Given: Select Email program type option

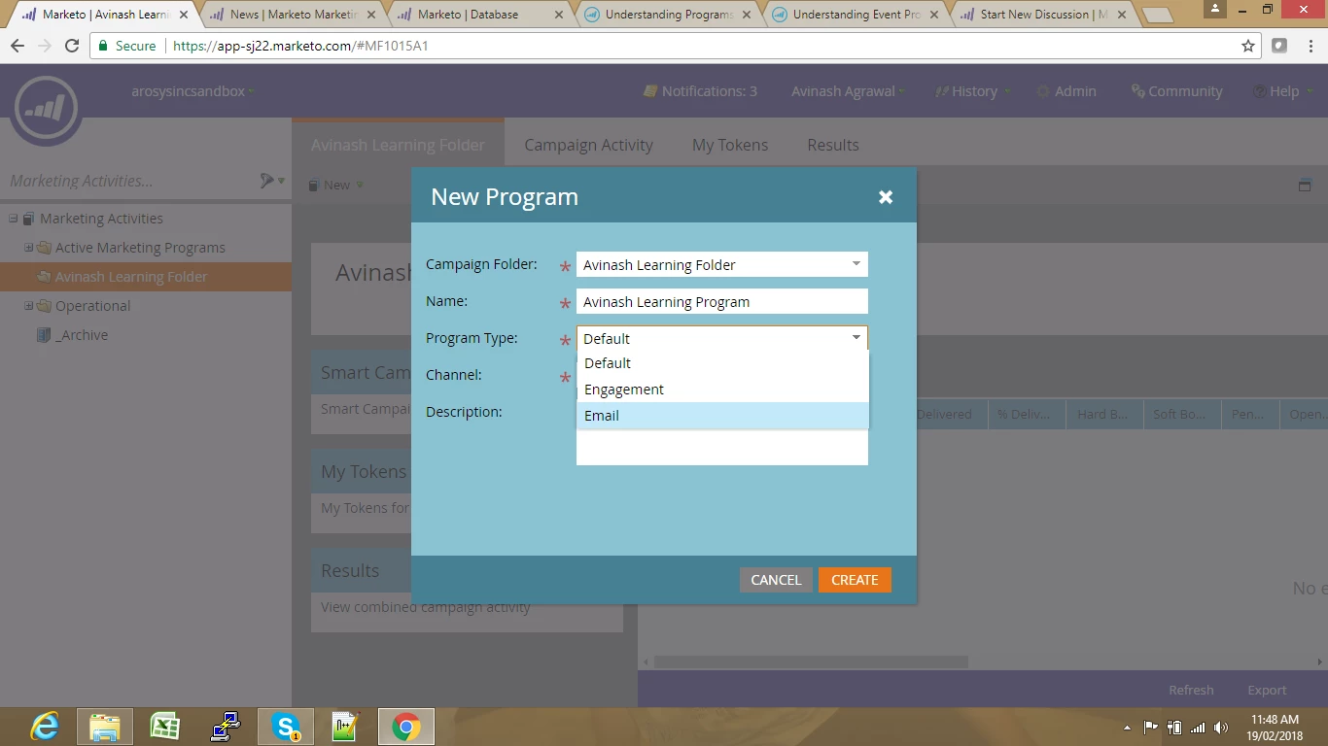Looking at the screenshot, I should pyautogui.click(x=722, y=416).
